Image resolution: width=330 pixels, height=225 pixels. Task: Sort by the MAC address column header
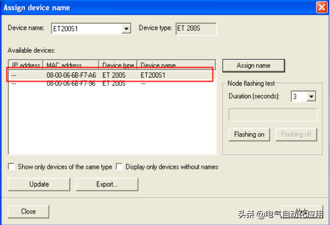[70, 65]
